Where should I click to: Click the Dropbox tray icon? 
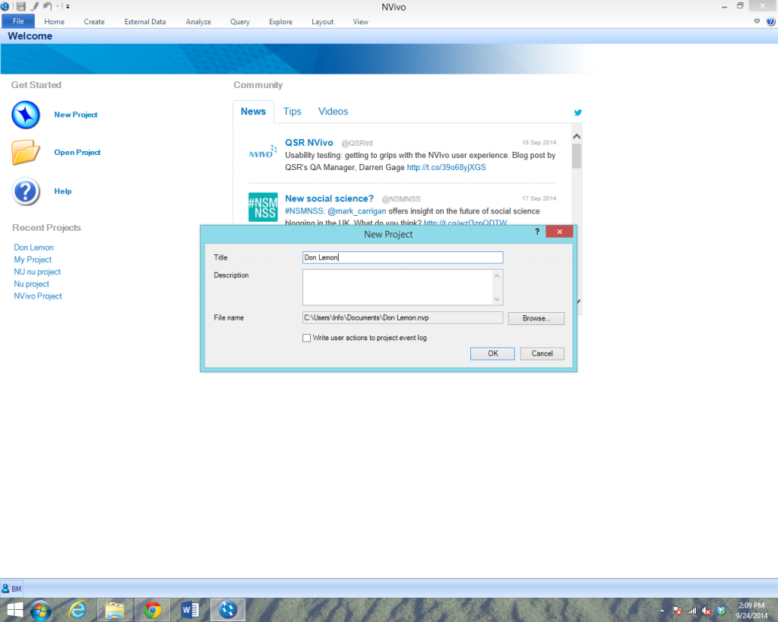point(721,611)
